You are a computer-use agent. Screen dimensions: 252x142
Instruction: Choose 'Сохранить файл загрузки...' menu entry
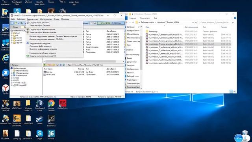[x=54, y=46]
